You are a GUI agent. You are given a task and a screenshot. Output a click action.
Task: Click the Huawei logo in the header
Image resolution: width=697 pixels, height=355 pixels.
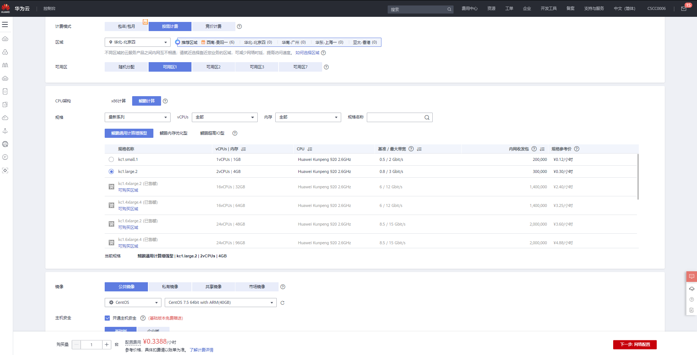point(5,8)
